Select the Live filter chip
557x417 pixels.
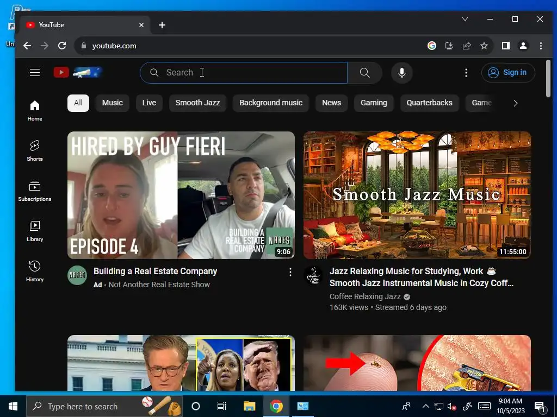(x=149, y=103)
